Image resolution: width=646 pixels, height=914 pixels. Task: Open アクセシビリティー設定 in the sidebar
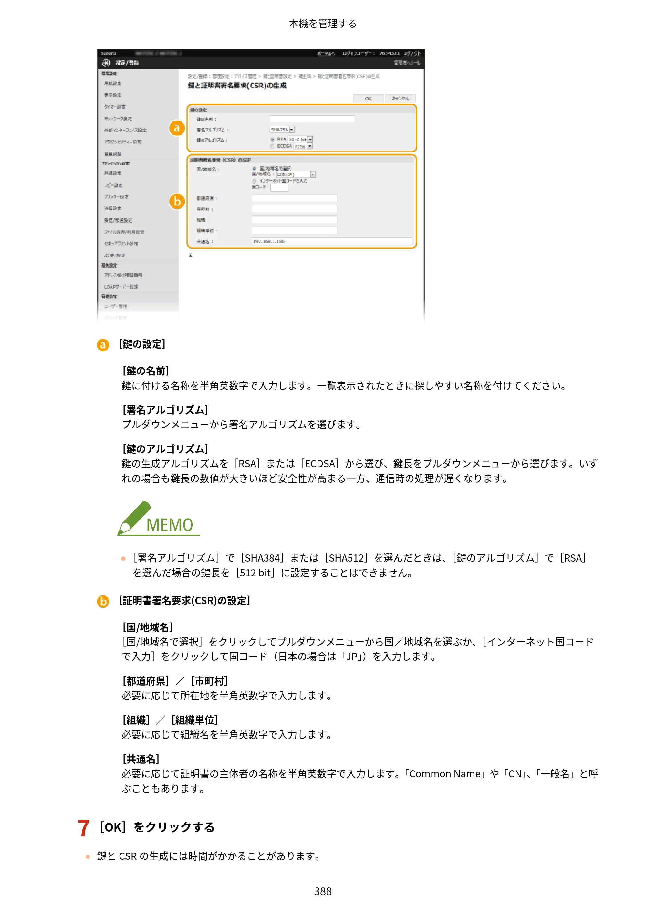123,142
